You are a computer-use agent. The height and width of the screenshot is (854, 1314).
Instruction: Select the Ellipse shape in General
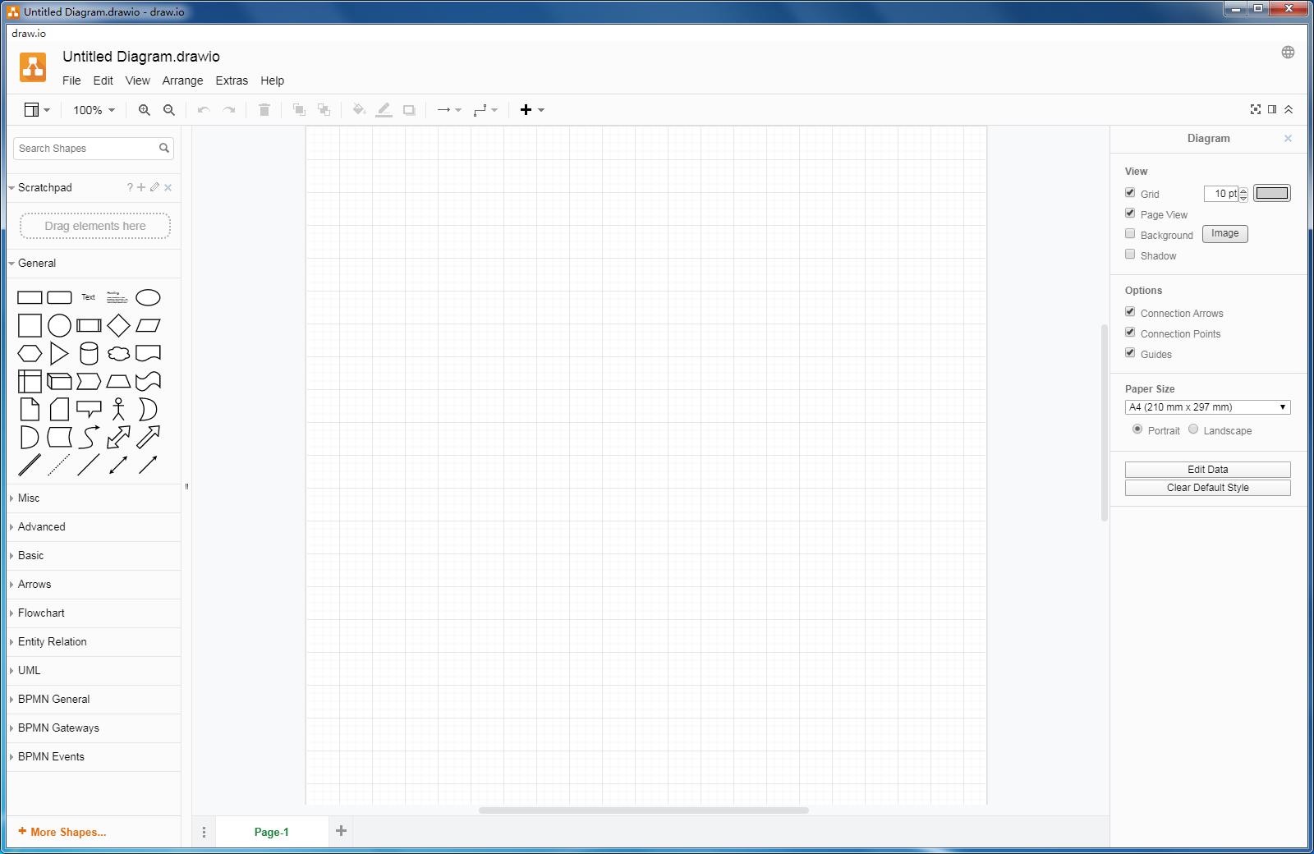click(148, 297)
